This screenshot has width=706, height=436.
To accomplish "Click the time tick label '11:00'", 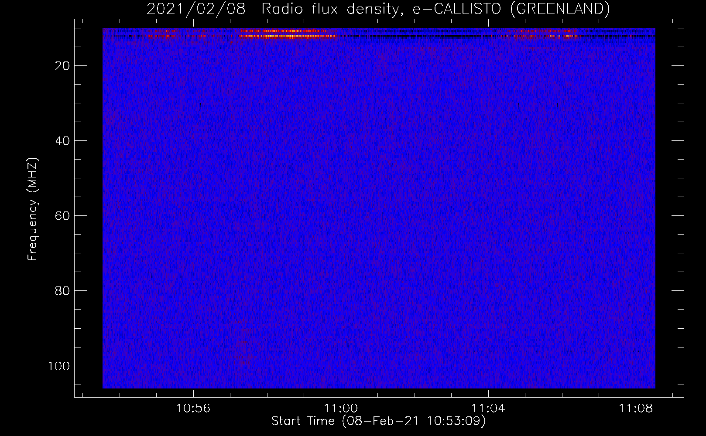I will coord(341,408).
